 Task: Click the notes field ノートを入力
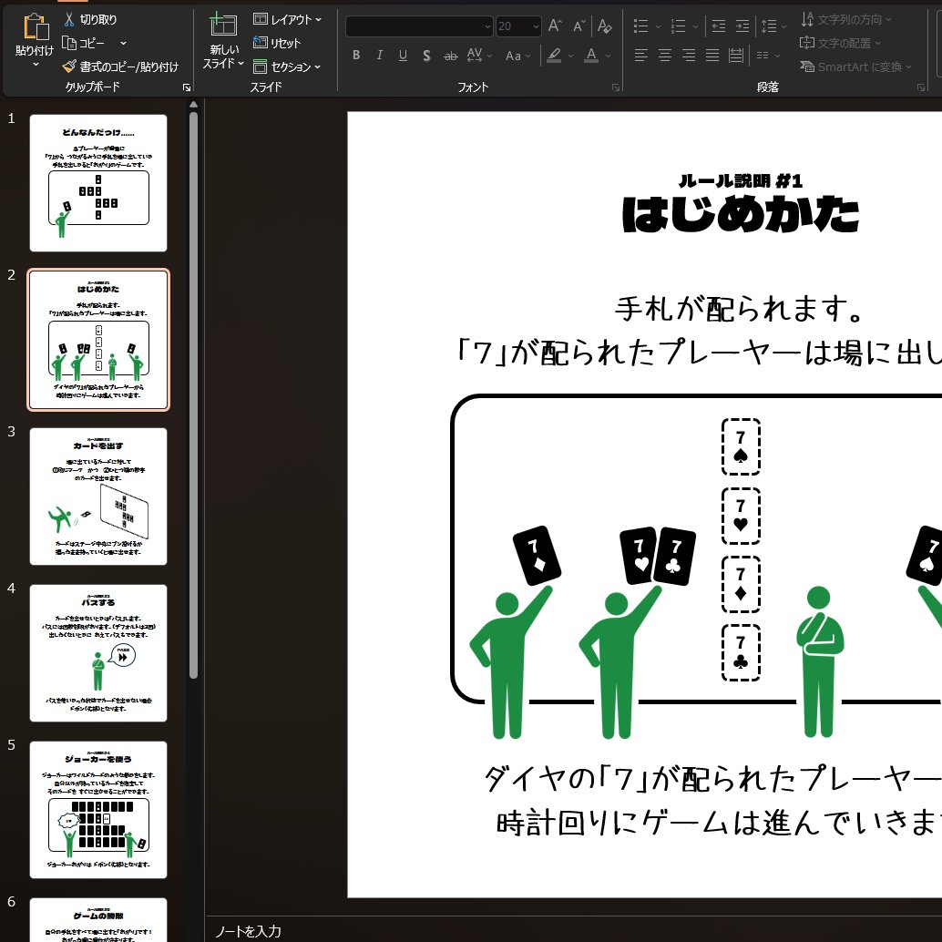point(248,931)
